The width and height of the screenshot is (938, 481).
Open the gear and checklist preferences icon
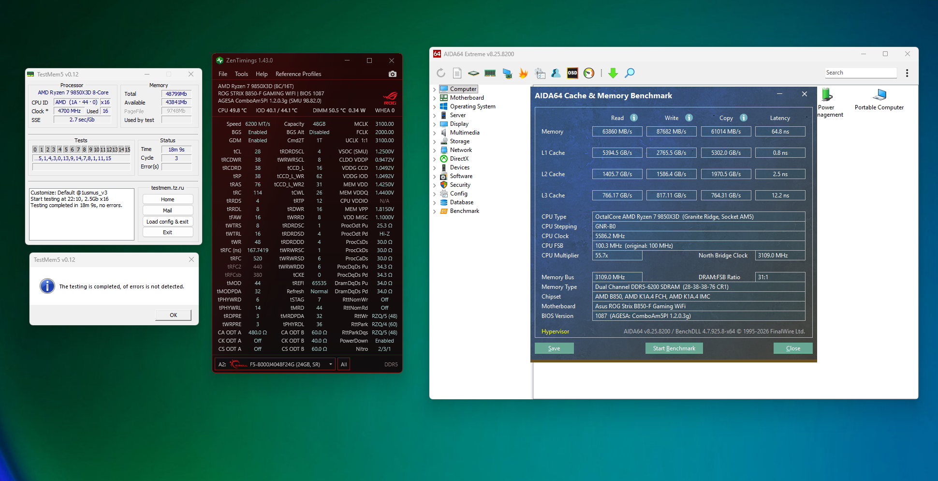click(540, 73)
